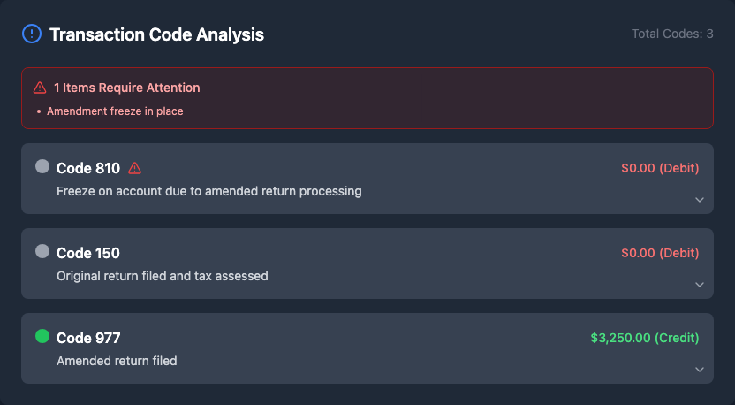This screenshot has height=405, width=735.
Task: Click the gray status dot for Code 150
Action: tap(42, 251)
